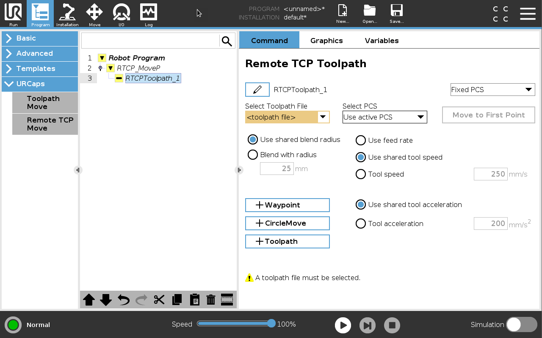Move node up with up arrow icon
The height and width of the screenshot is (338, 542).
tap(89, 300)
